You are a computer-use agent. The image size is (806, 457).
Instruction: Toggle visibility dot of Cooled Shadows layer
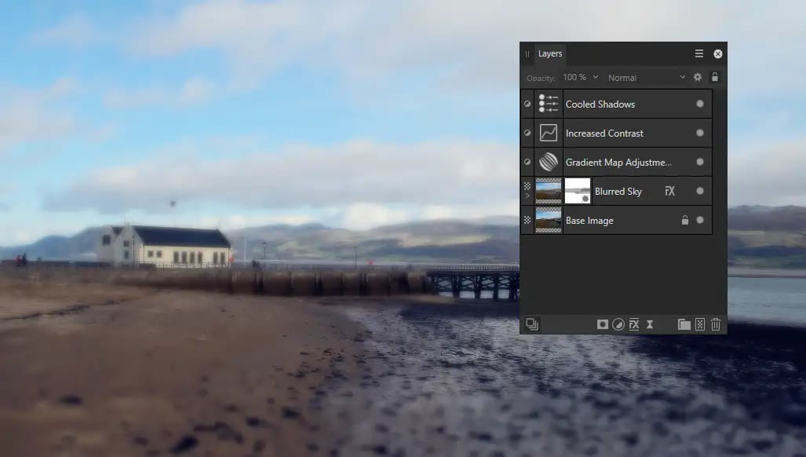click(x=699, y=104)
